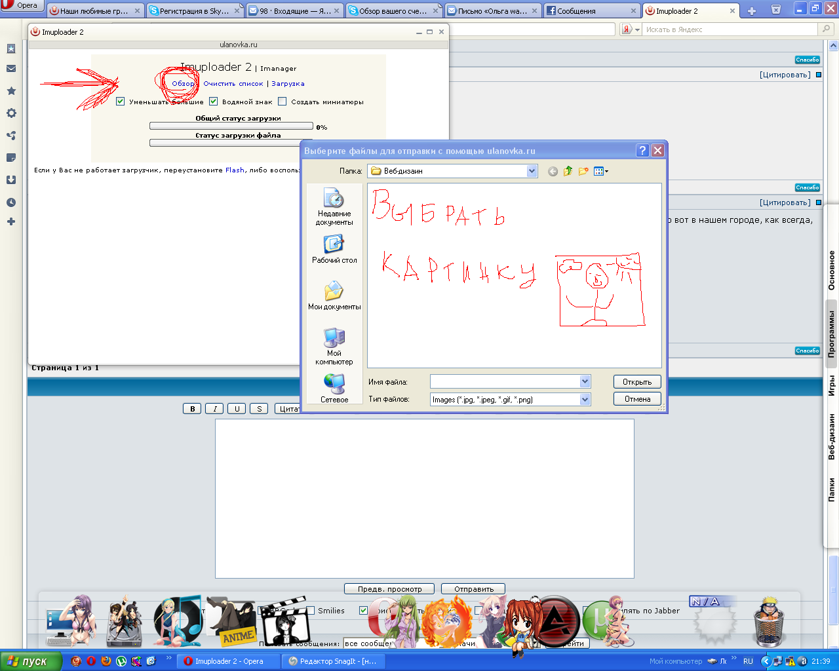Open Редактор SnagIt on taskbar
Viewport: 839px width, 671px height.
(x=332, y=661)
